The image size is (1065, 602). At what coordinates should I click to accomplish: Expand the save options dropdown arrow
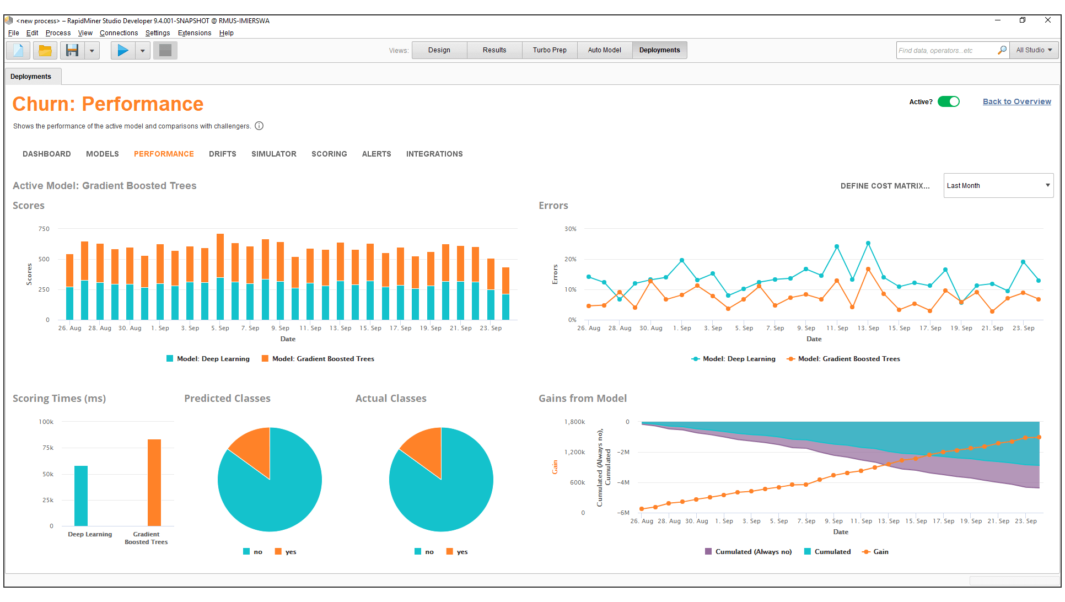pos(92,51)
